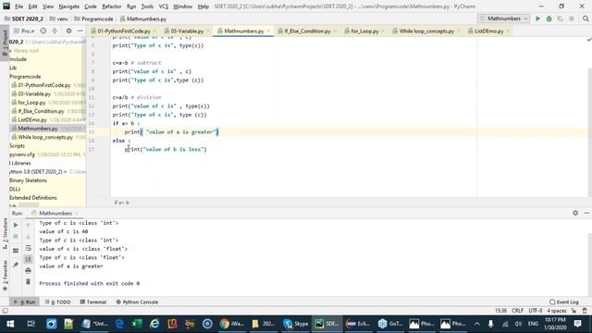592x333 pixels.
Task: Open the Terminal tool window tab
Action: tap(93, 302)
